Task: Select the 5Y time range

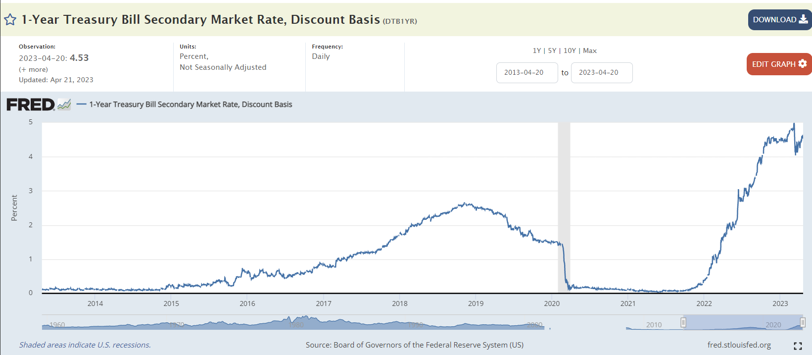Action: (x=552, y=51)
